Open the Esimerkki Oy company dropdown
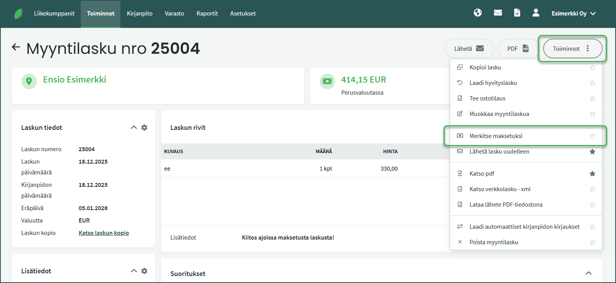This screenshot has height=283, width=616. point(573,14)
